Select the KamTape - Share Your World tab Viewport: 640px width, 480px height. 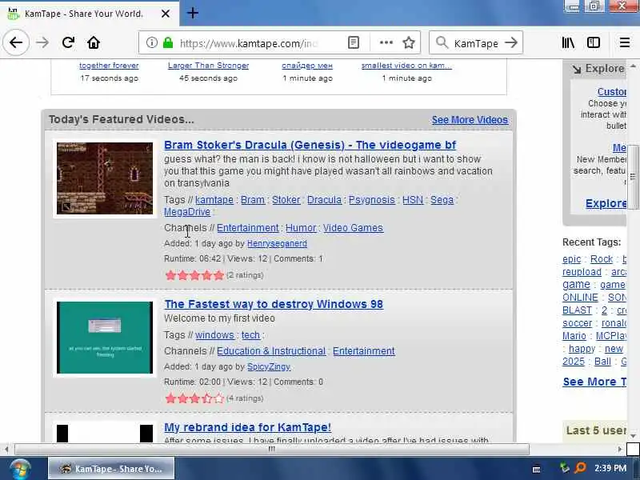(90, 14)
